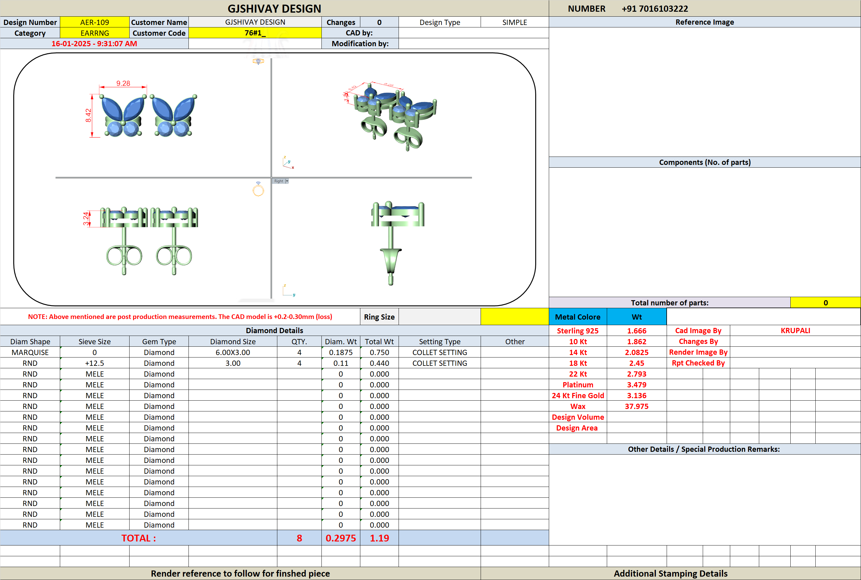Select the Design Number cell AER-109
This screenshot has width=861, height=580.
click(x=94, y=22)
